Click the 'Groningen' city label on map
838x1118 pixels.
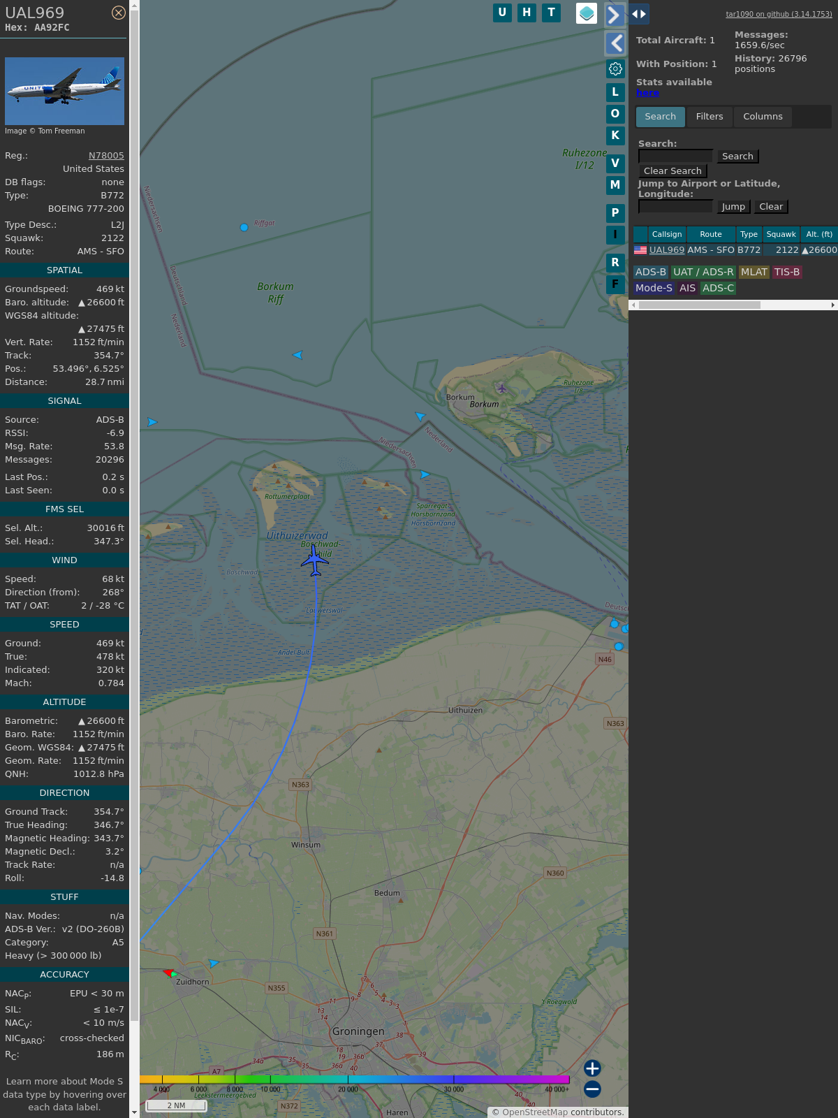(358, 1031)
